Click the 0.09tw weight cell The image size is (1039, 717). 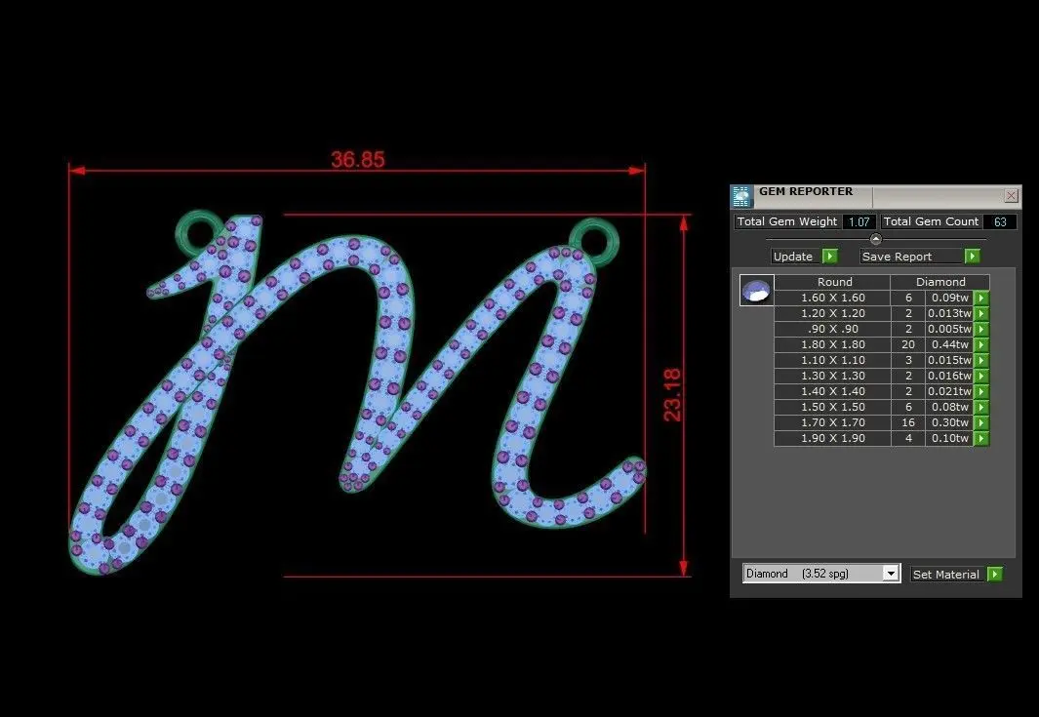pyautogui.click(x=949, y=299)
